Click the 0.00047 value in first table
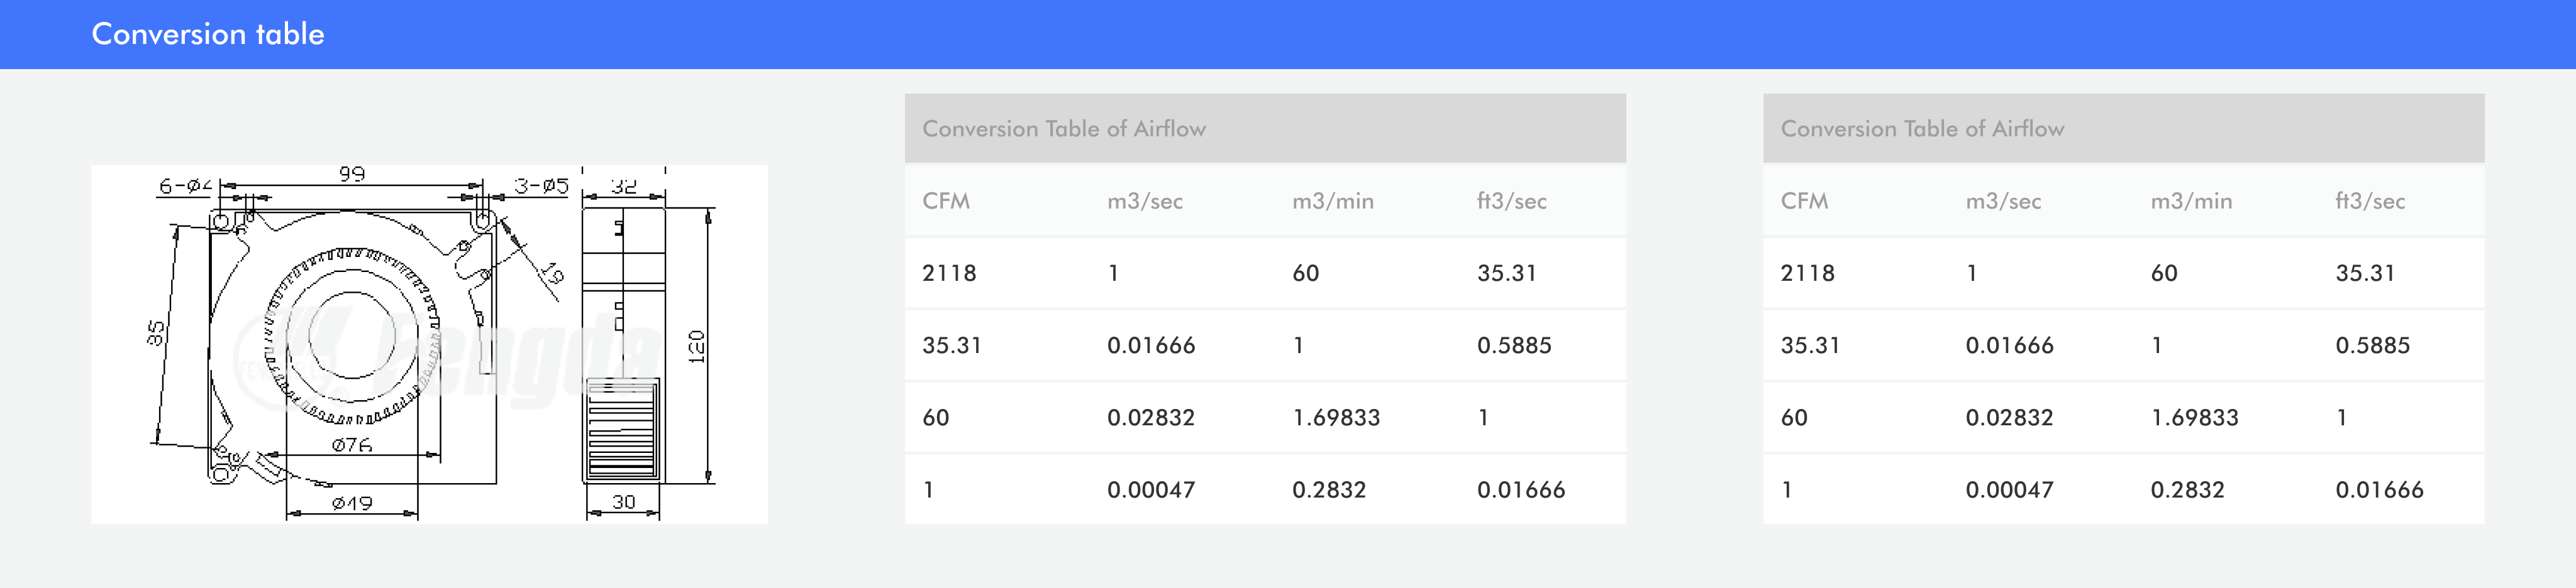Image resolution: width=2576 pixels, height=588 pixels. (1150, 489)
